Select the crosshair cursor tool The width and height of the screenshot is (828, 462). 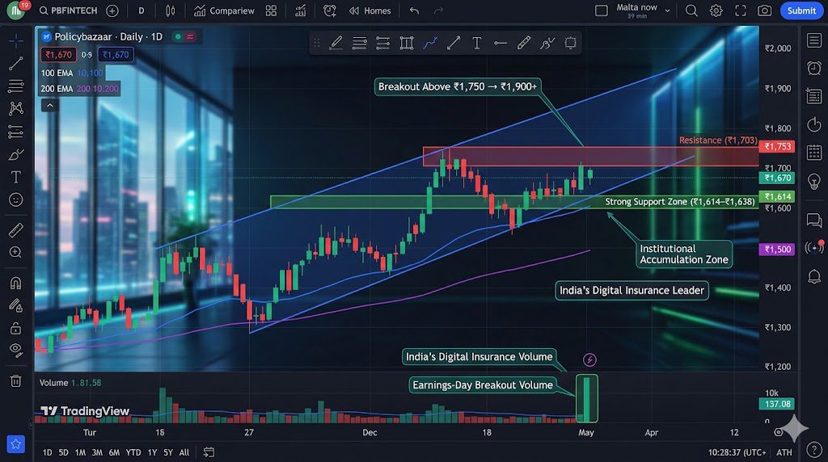click(x=16, y=40)
